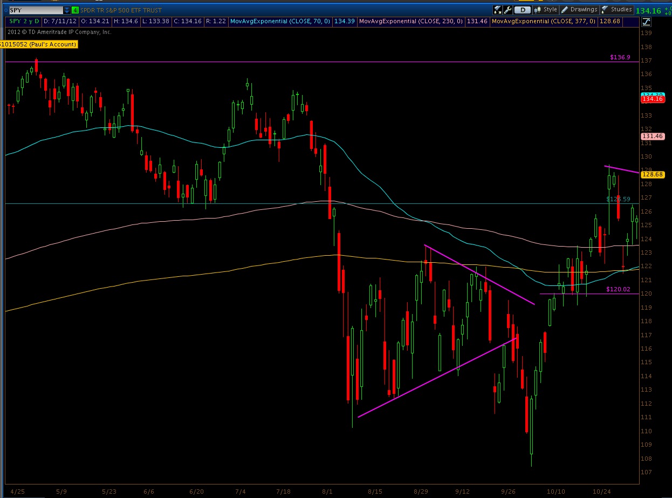Open the Studies button
Image resolution: width=672 pixels, height=498 pixels.
point(617,10)
